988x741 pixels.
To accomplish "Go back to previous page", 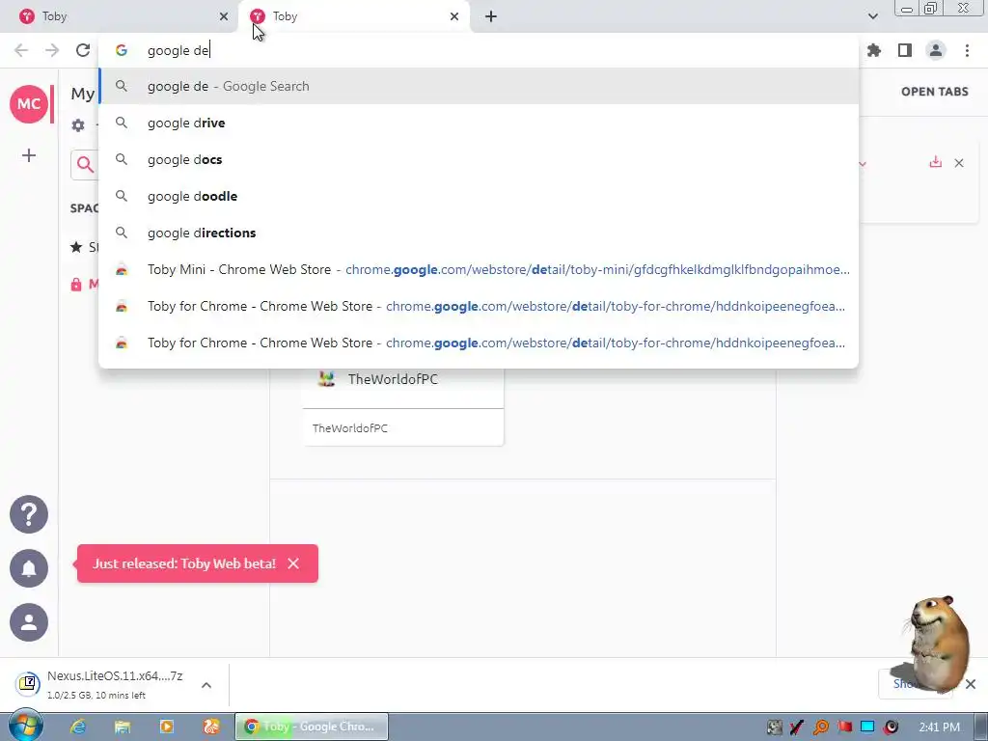I will pos(21,50).
